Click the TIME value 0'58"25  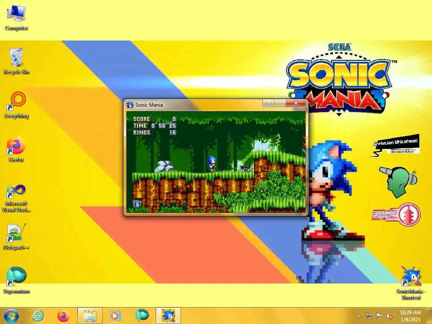pyautogui.click(x=164, y=126)
